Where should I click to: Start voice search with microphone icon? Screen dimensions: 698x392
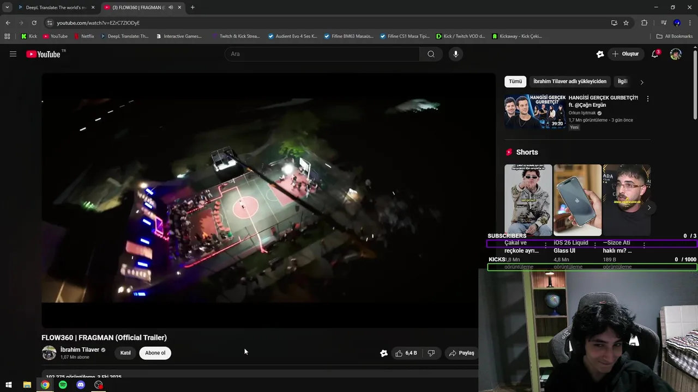[456, 54]
